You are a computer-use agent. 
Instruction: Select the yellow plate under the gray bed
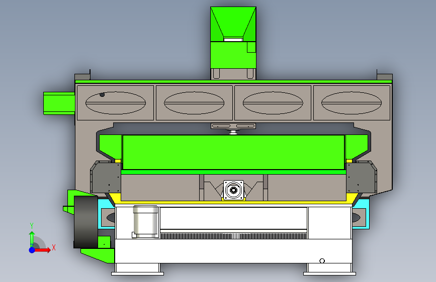[x=233, y=202]
